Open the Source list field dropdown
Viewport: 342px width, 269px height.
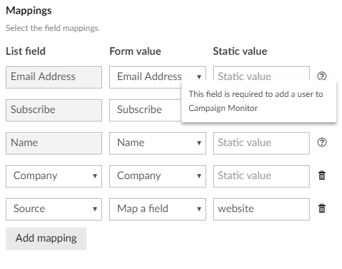pos(53,209)
